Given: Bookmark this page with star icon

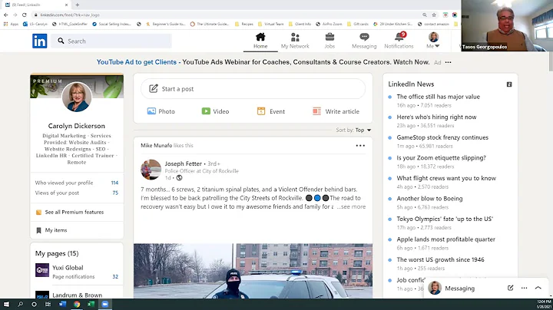Looking at the screenshot, I should click(x=434, y=15).
